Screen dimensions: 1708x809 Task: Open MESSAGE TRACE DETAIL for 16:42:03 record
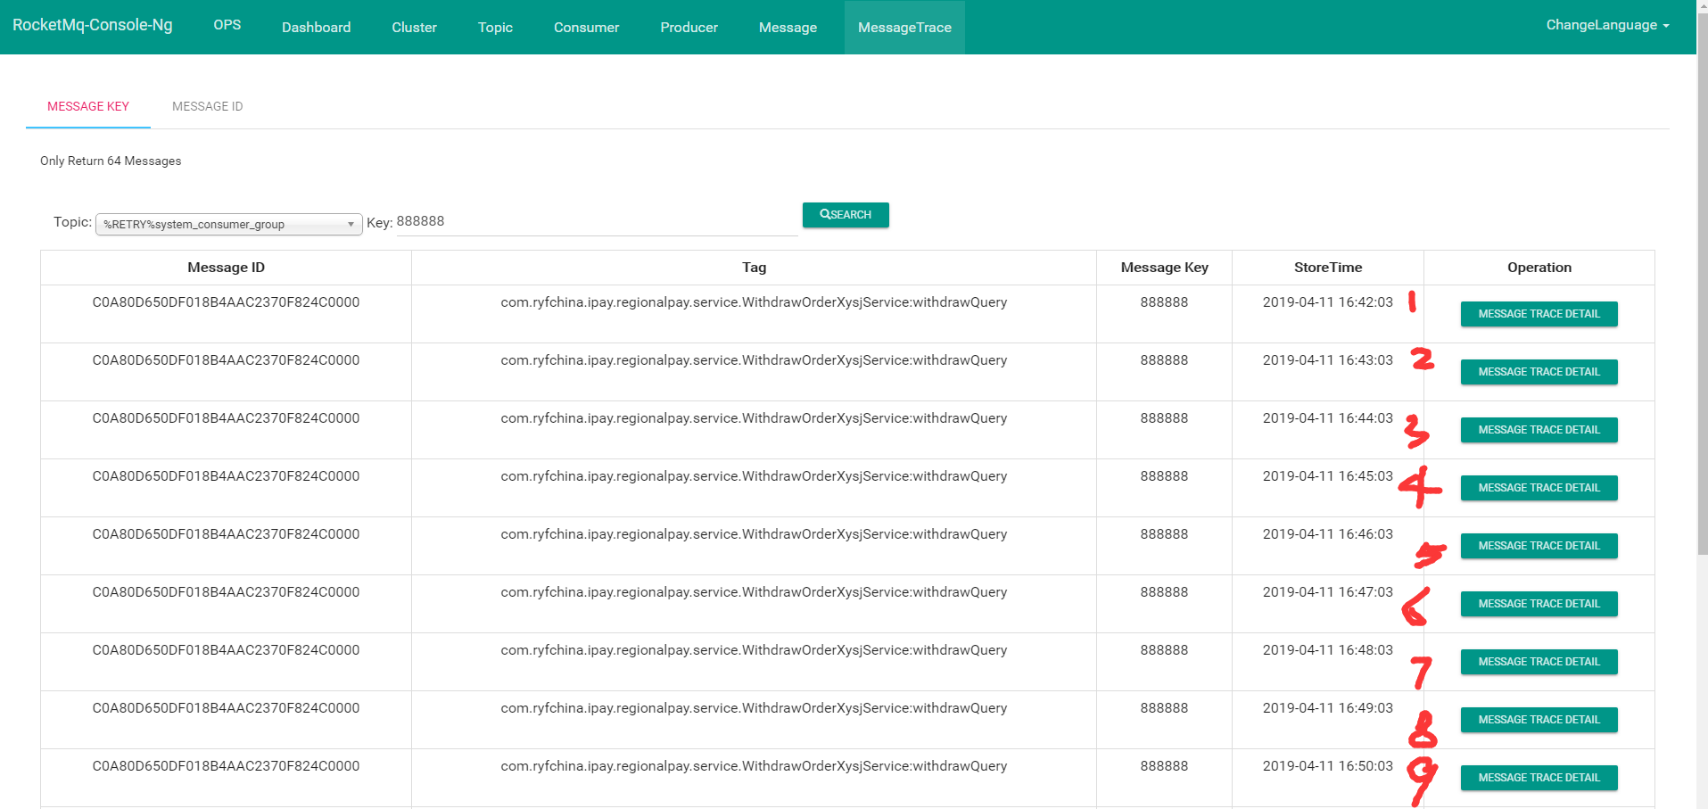coord(1538,313)
